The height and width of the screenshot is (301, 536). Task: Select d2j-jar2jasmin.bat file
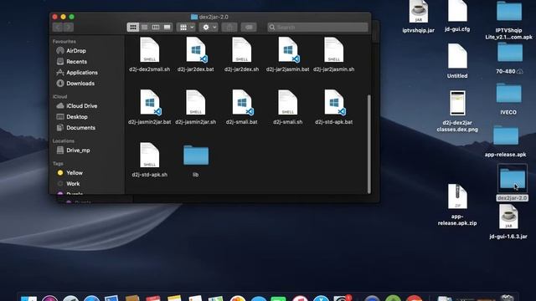pos(288,54)
